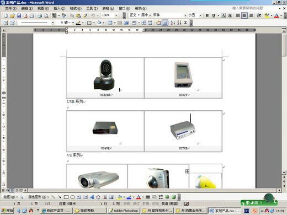Image resolution: width=287 pixels, height=215 pixels.
Task: Click the font color A swatch
Action: 277,15
